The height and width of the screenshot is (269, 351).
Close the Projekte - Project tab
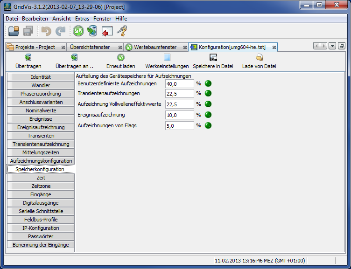[63, 48]
